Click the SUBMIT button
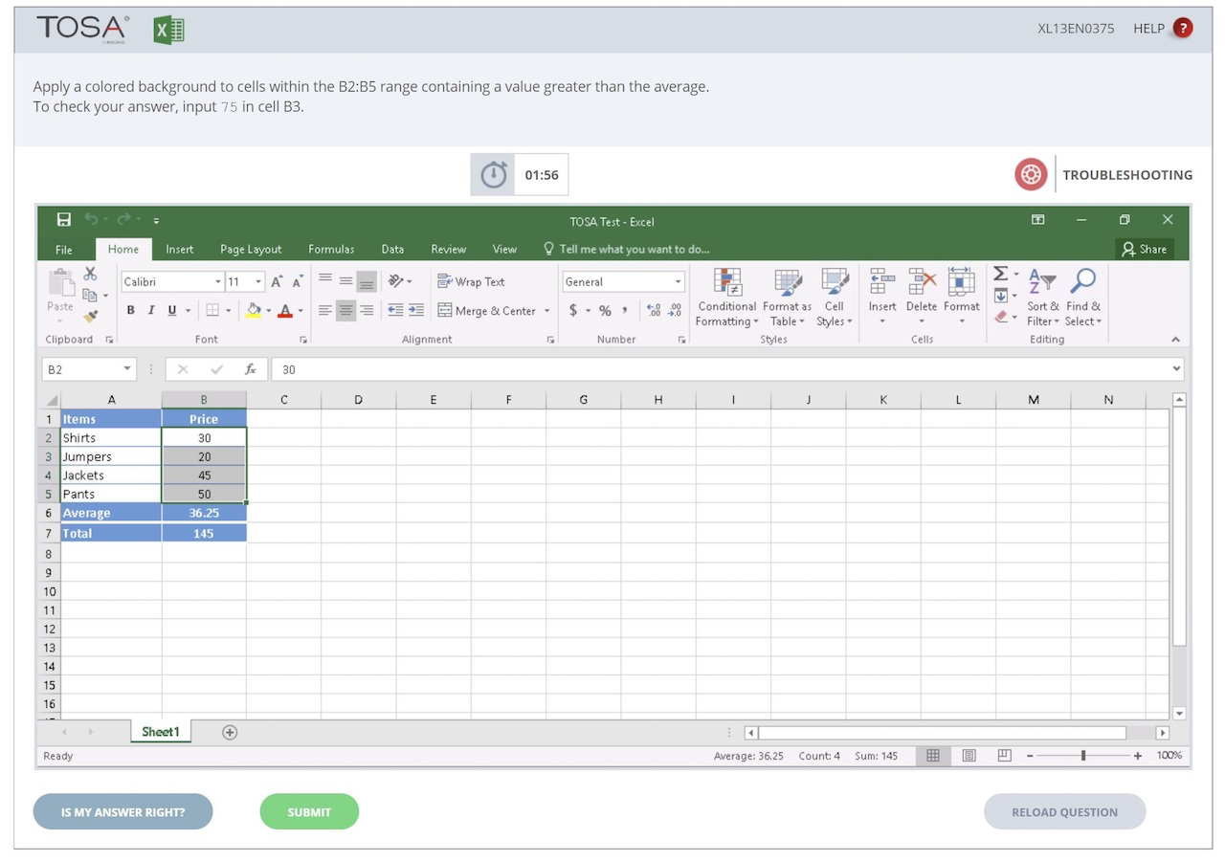This screenshot has width=1225, height=862. (x=309, y=811)
